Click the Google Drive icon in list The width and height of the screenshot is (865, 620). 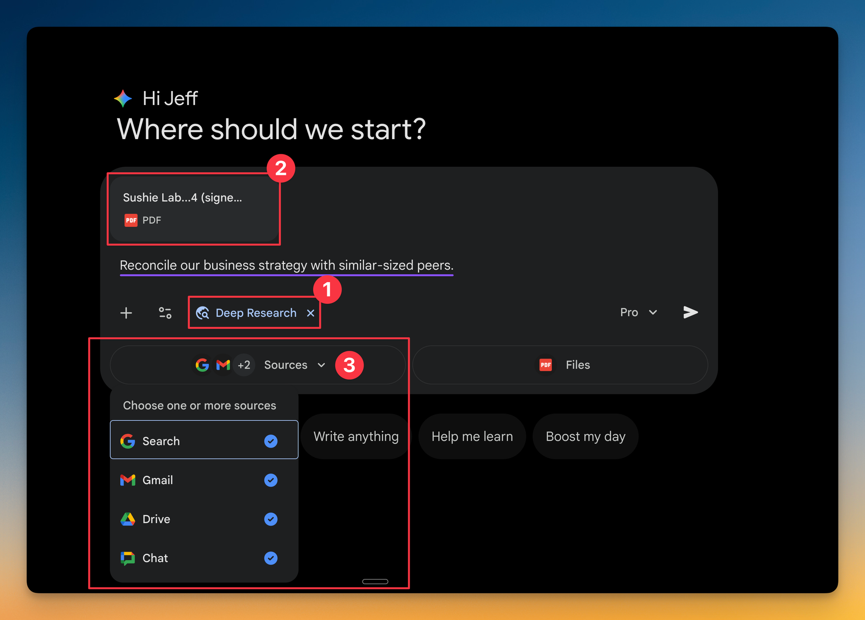pos(128,519)
